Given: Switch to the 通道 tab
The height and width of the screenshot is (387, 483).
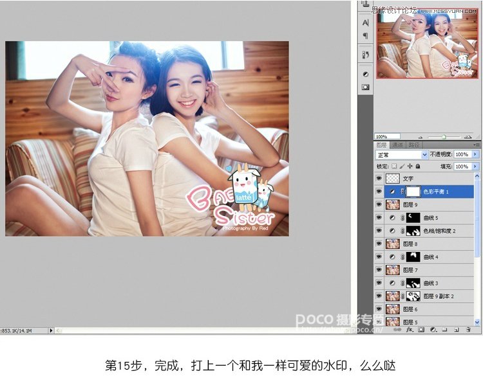Looking at the screenshot, I should click(x=398, y=145).
